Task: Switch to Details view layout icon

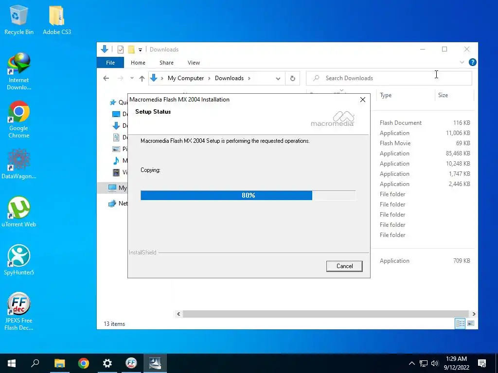Action: [x=460, y=323]
